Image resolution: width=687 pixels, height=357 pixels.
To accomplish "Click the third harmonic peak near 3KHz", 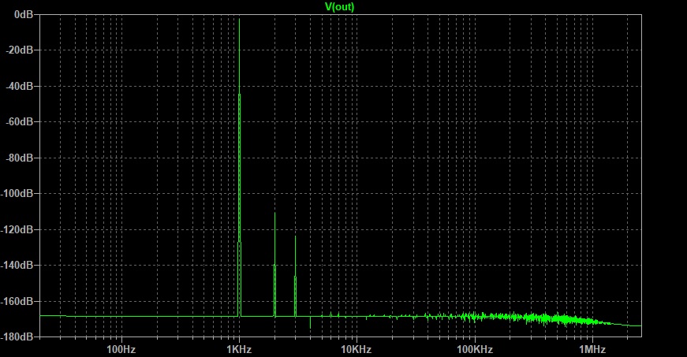I will [295, 276].
